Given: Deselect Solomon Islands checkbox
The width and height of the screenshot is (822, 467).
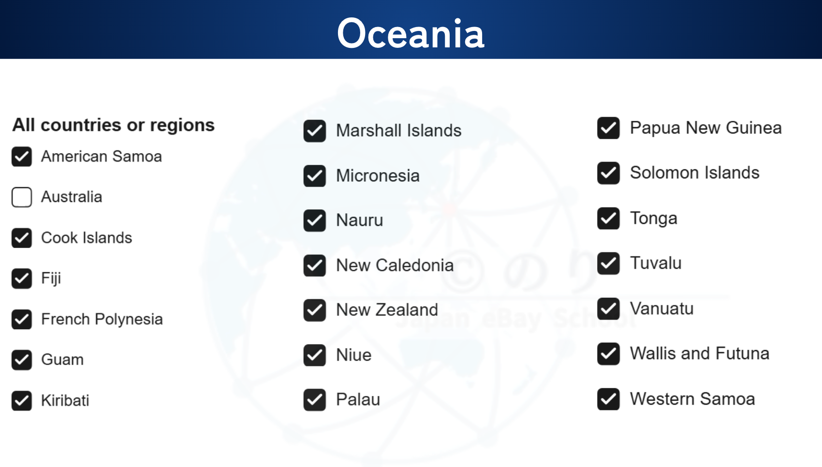Looking at the screenshot, I should click(608, 173).
